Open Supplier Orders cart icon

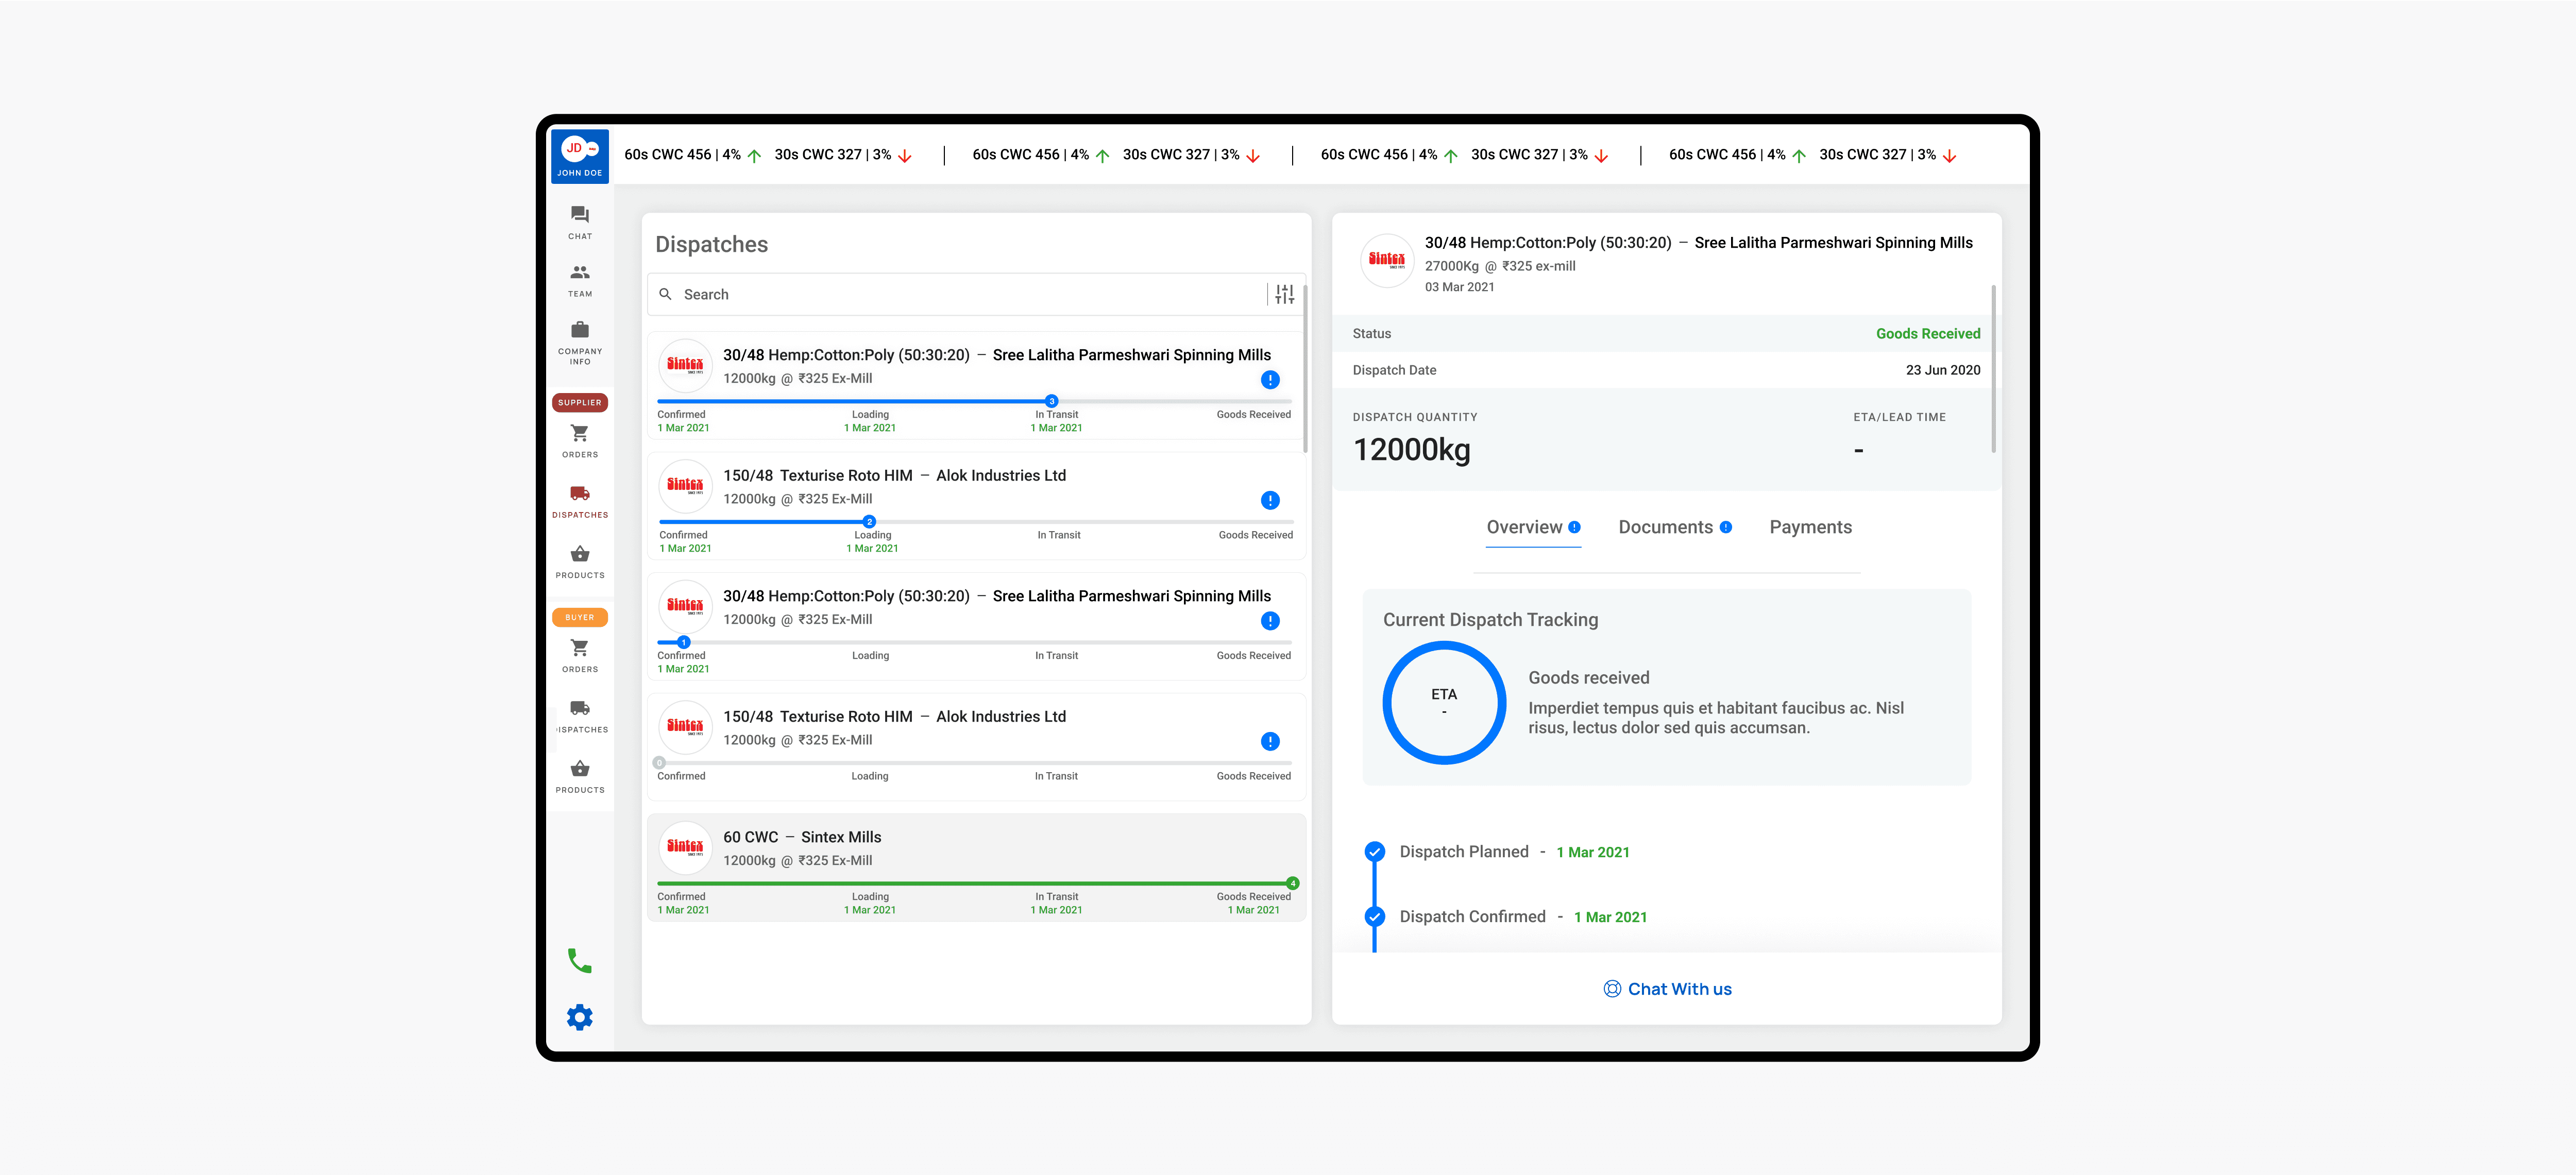(579, 434)
